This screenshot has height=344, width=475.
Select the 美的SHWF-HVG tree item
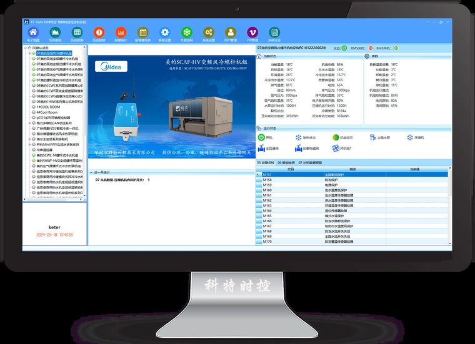point(59,160)
